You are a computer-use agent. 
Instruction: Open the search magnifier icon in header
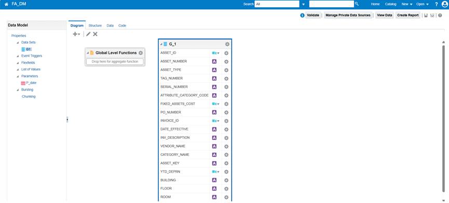357,4
